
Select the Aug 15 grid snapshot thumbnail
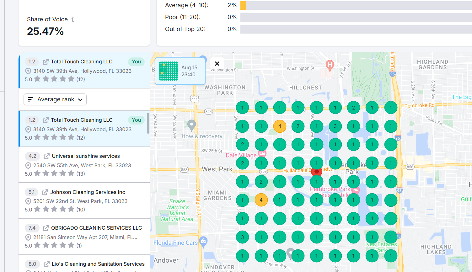tap(168, 71)
